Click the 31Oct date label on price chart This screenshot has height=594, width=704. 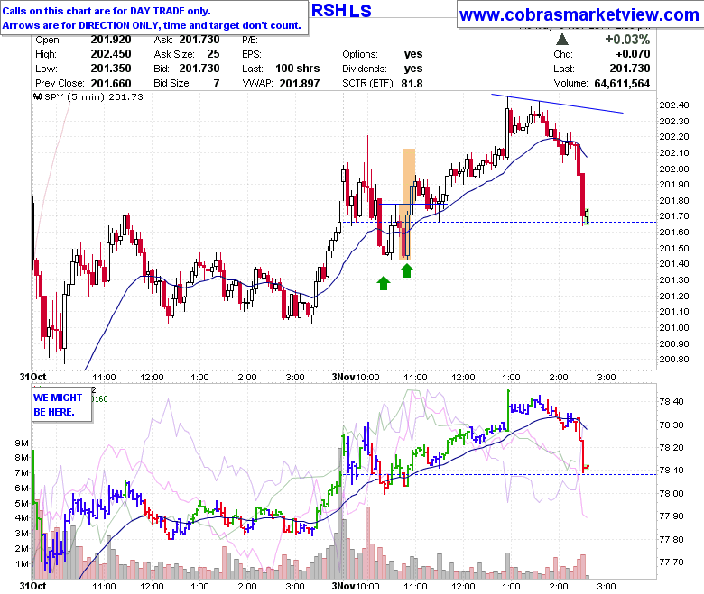[x=32, y=377]
